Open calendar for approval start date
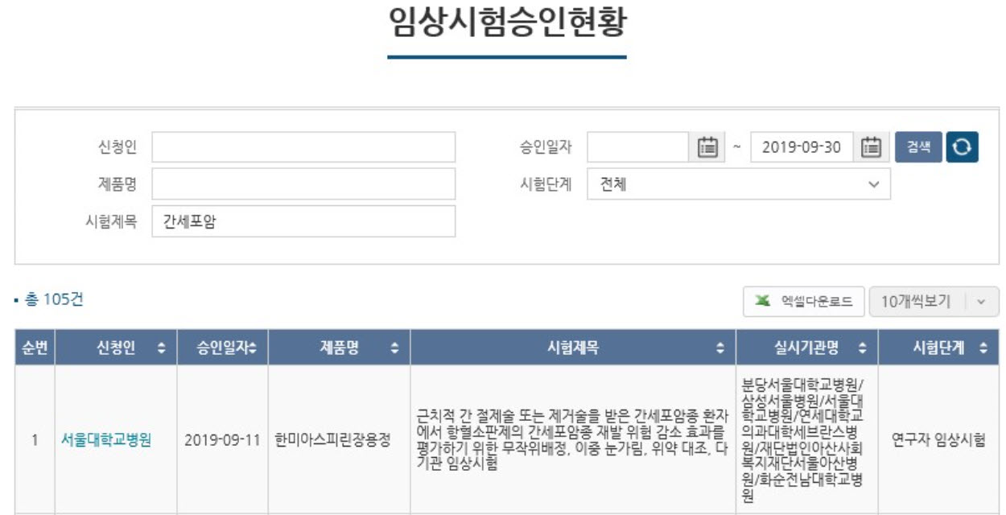Viewport: 1006px width, 515px height. pos(707,147)
